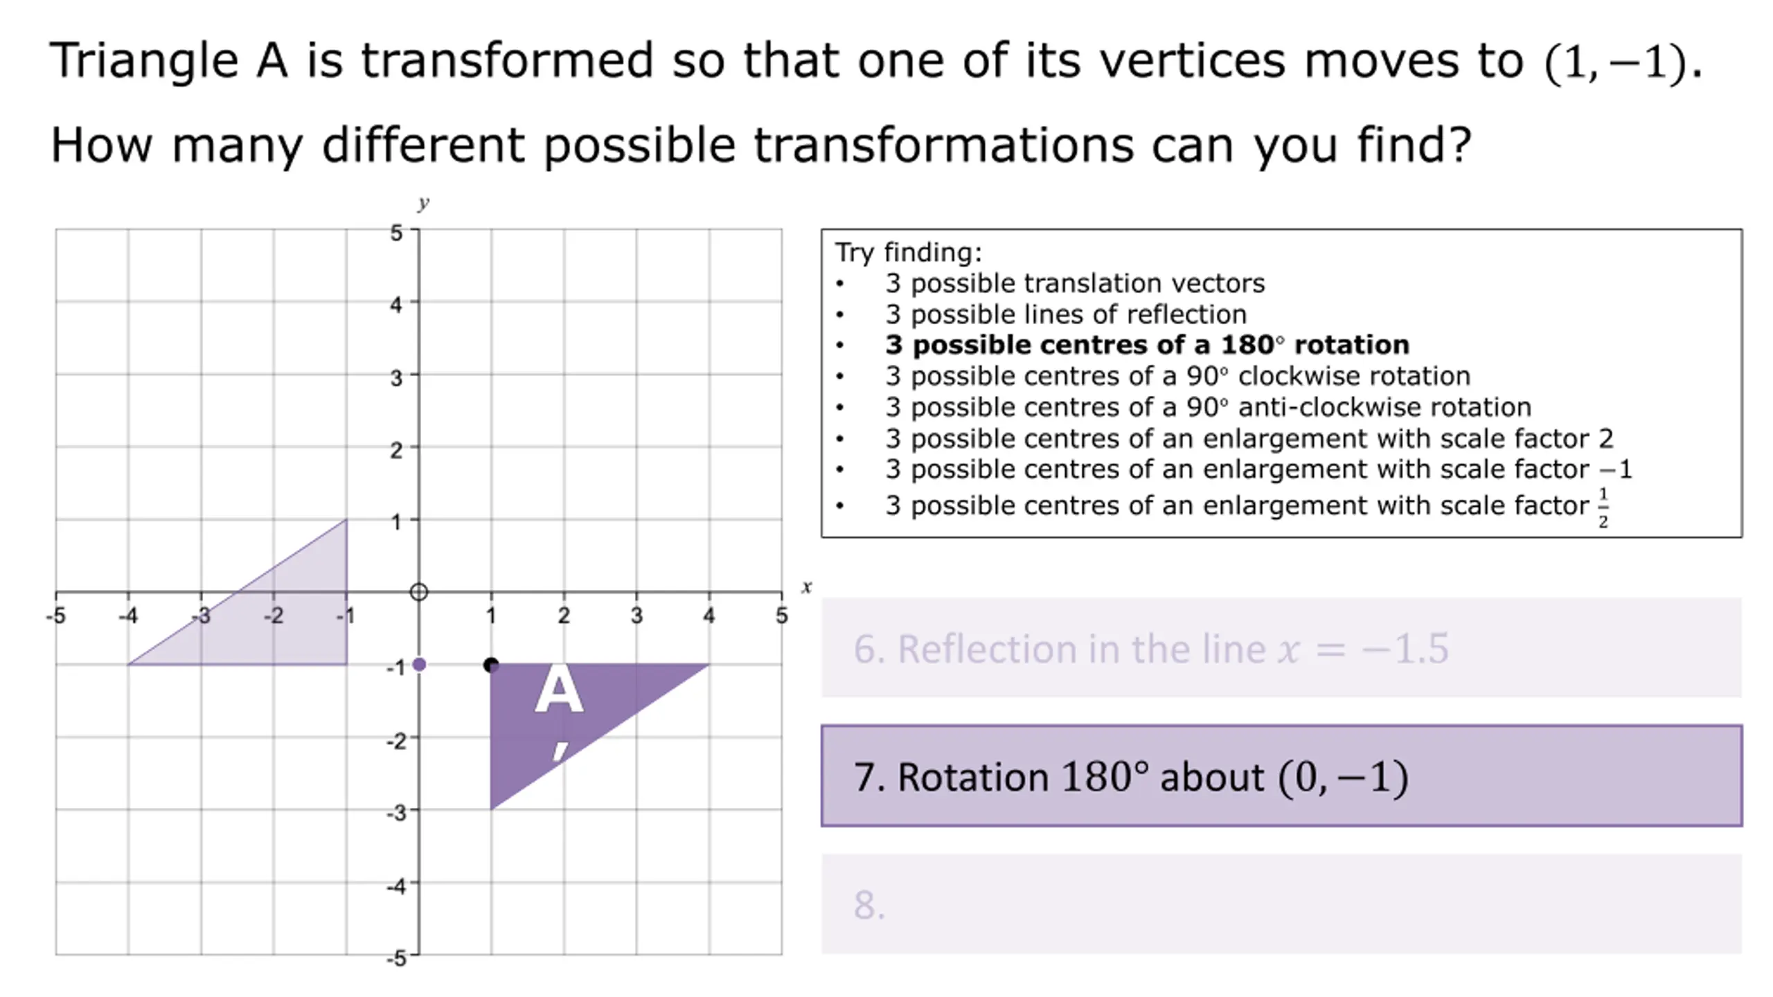Click the origin circle marker
The width and height of the screenshot is (1773, 997).
pyautogui.click(x=419, y=592)
